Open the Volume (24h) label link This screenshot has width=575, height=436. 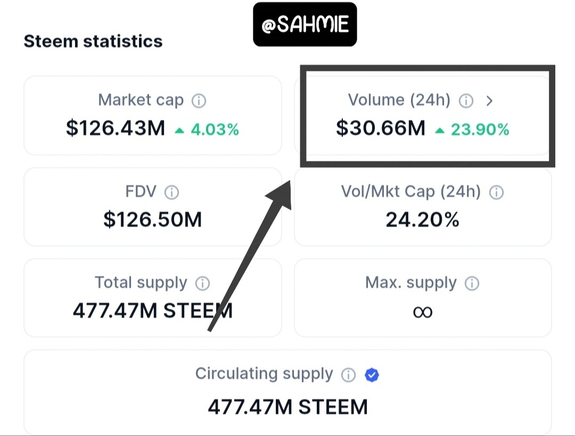coord(399,100)
